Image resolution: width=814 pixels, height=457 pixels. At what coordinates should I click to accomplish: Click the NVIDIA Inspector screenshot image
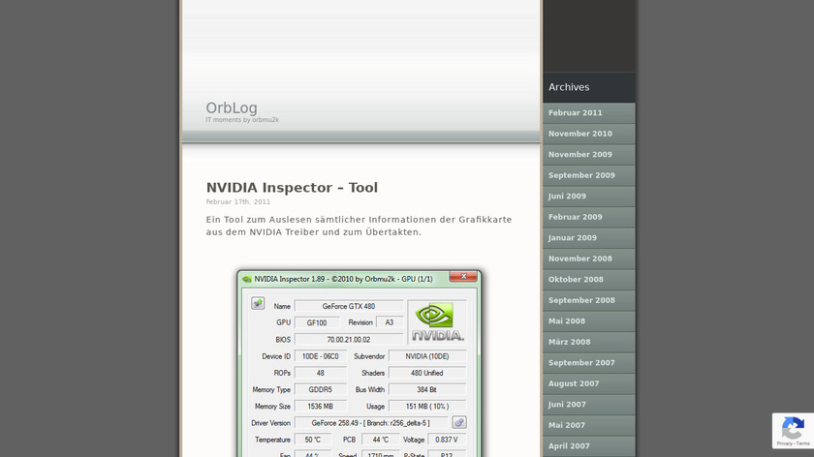click(x=360, y=363)
